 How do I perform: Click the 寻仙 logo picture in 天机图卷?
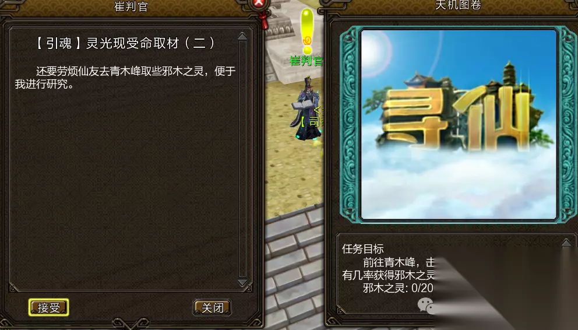(459, 125)
